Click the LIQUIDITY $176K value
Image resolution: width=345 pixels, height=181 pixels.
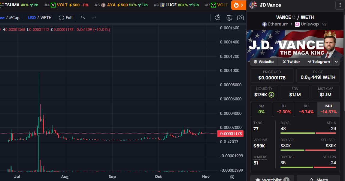click(x=261, y=95)
